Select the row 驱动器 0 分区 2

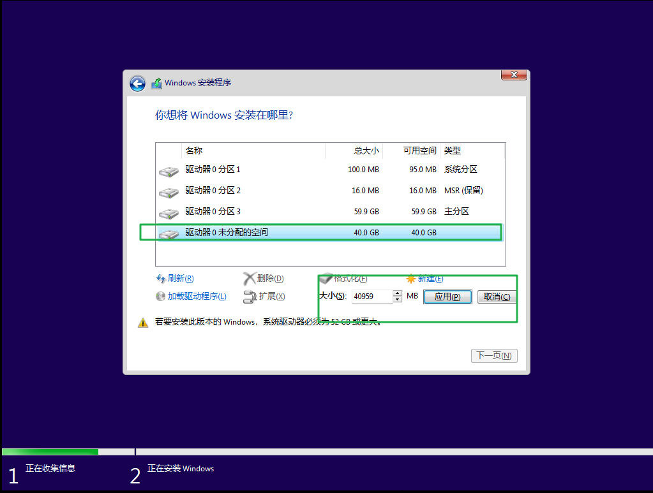tap(331, 191)
